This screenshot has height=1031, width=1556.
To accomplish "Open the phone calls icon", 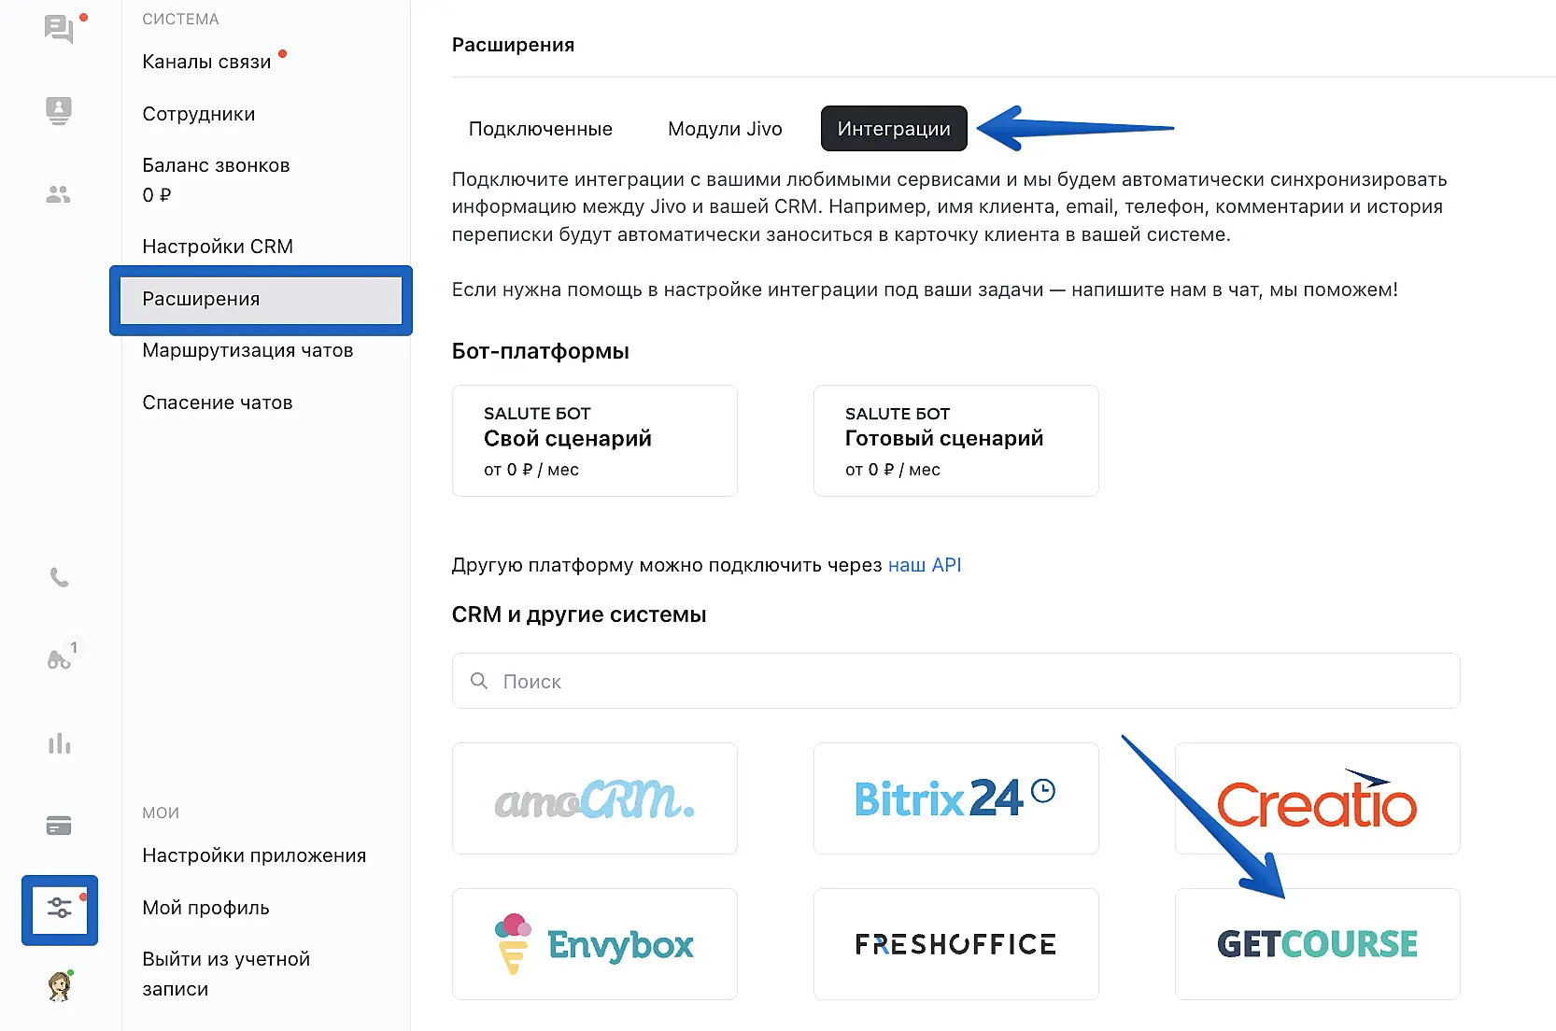I will (59, 578).
